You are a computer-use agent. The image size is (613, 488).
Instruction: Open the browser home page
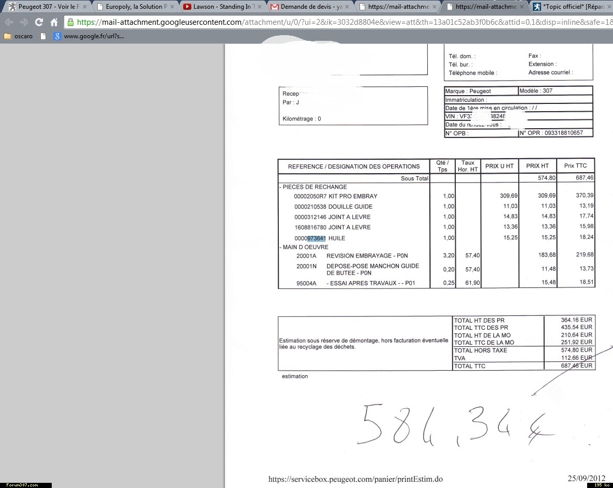click(54, 22)
